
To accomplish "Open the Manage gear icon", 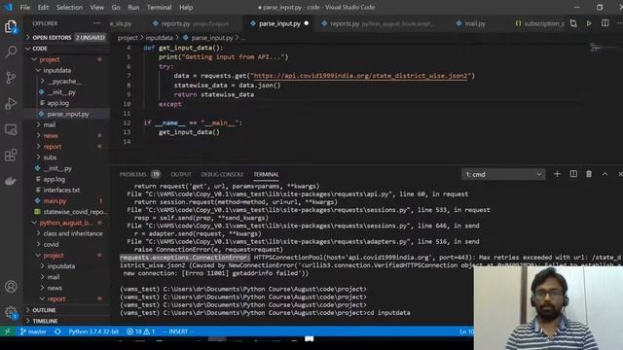I will point(11,312).
